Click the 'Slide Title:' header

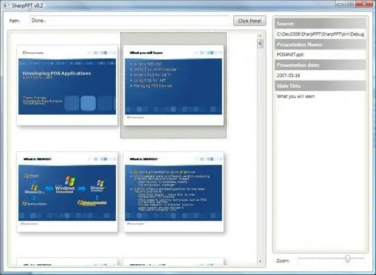point(320,86)
